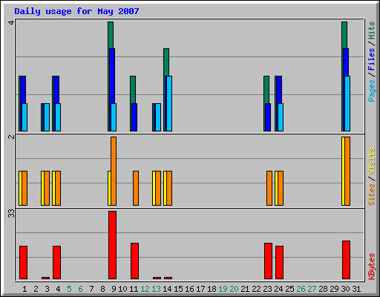Click the red KBytes bar for day 24

(279, 262)
